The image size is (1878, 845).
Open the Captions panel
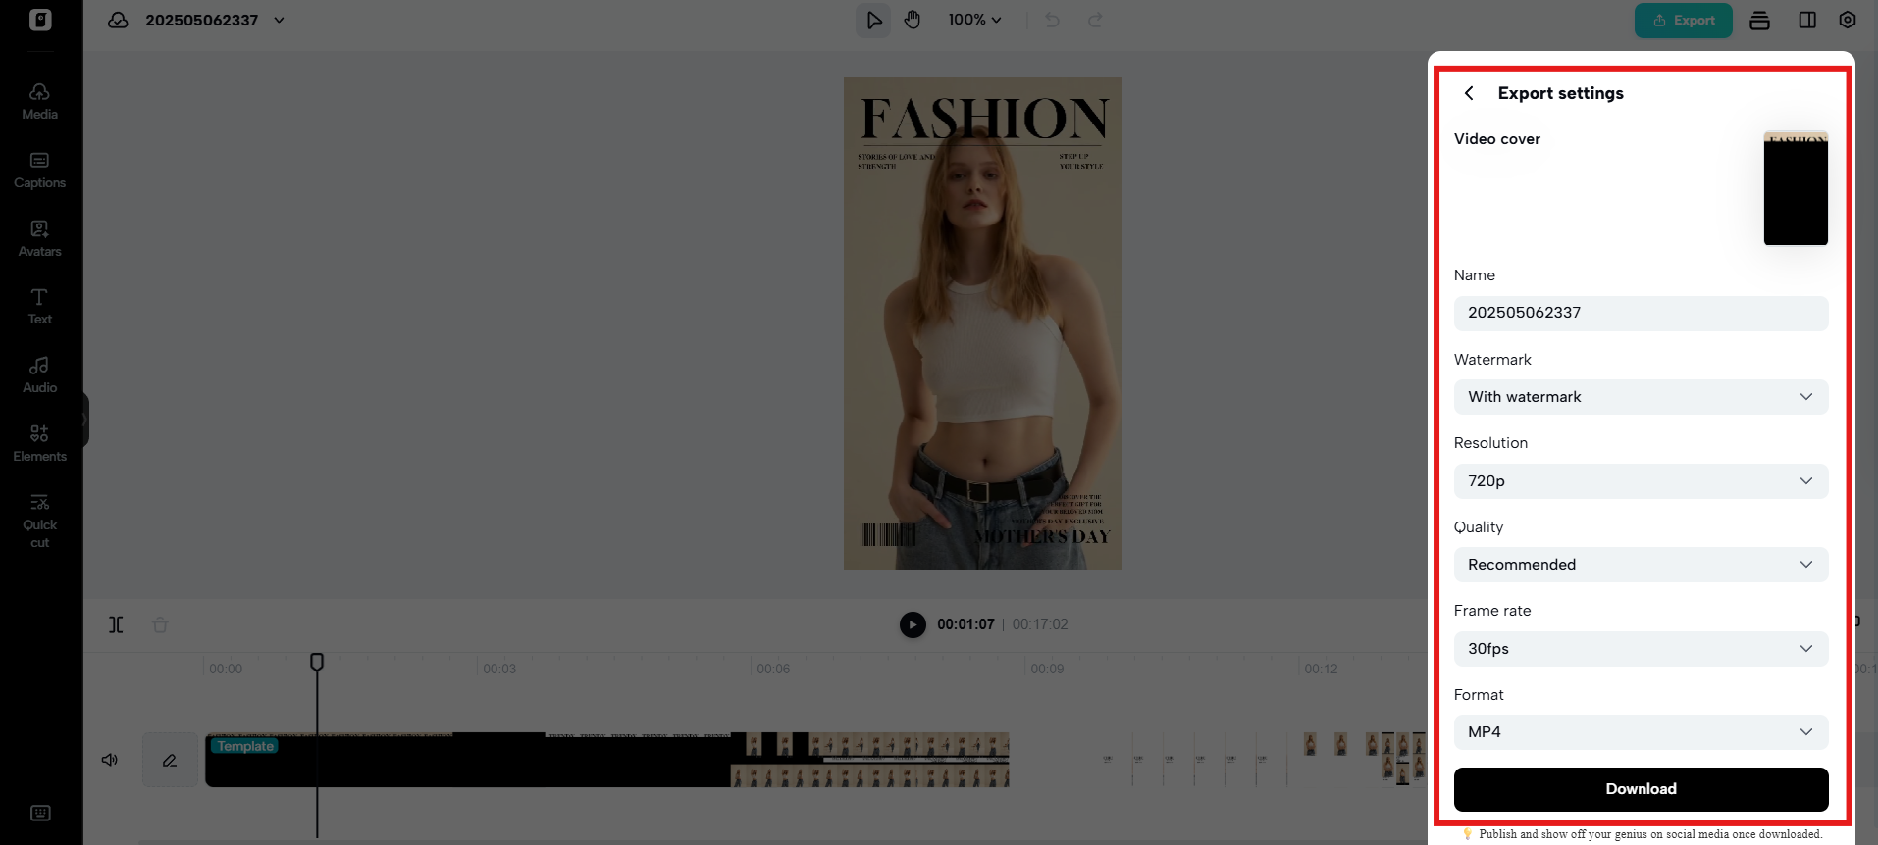pos(39,171)
